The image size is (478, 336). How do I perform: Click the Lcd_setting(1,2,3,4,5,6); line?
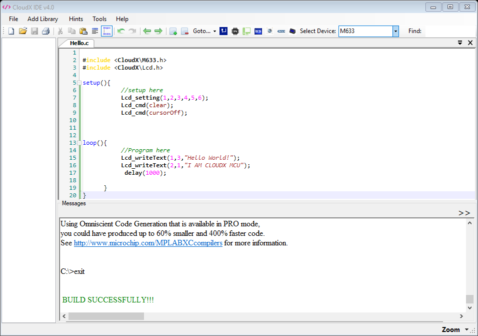click(x=164, y=98)
